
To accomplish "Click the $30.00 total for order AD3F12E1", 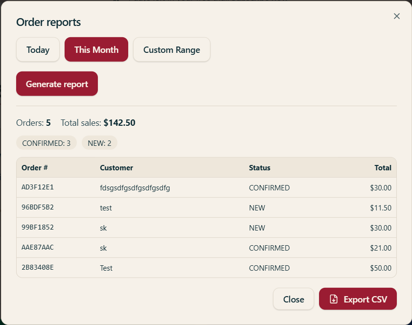I will click(x=381, y=188).
